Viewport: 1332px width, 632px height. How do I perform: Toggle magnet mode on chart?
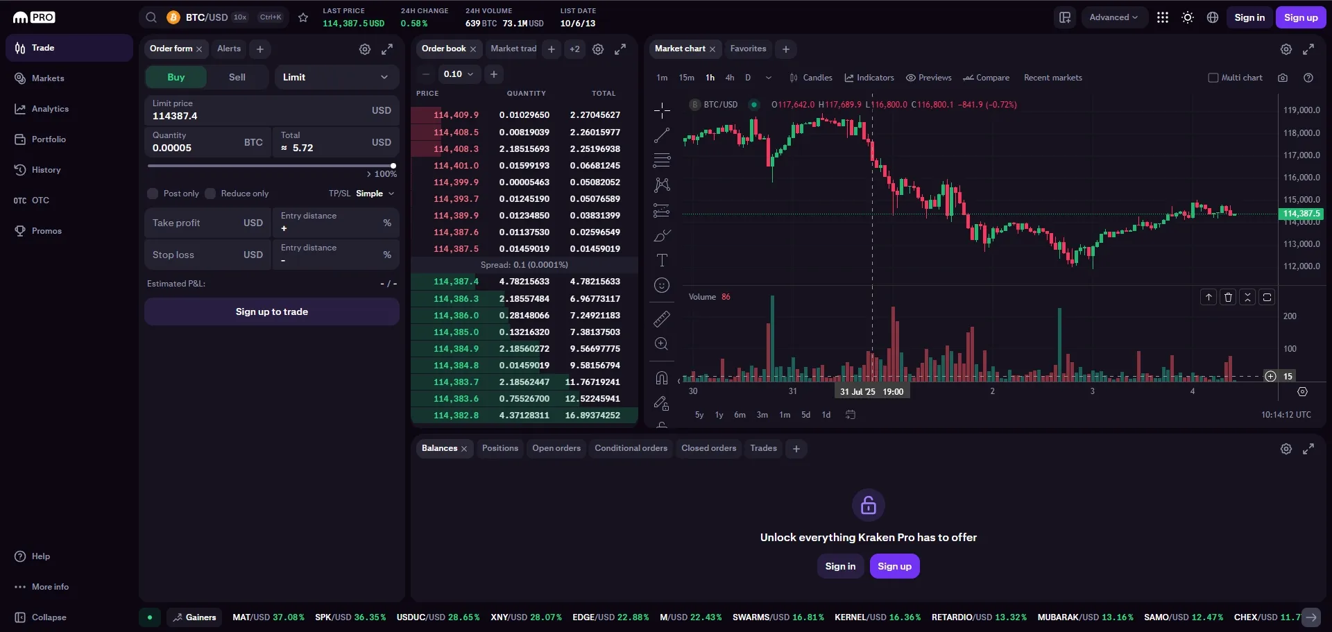tap(662, 378)
